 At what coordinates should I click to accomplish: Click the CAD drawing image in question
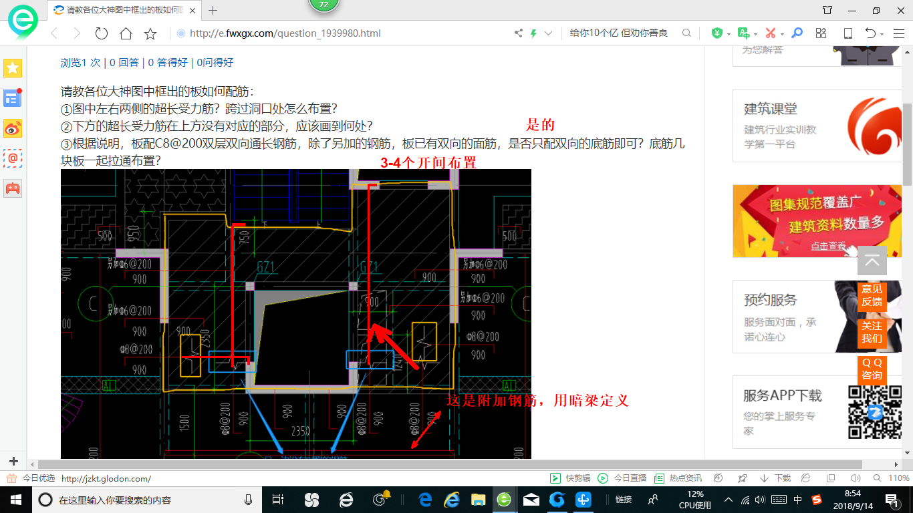click(296, 314)
